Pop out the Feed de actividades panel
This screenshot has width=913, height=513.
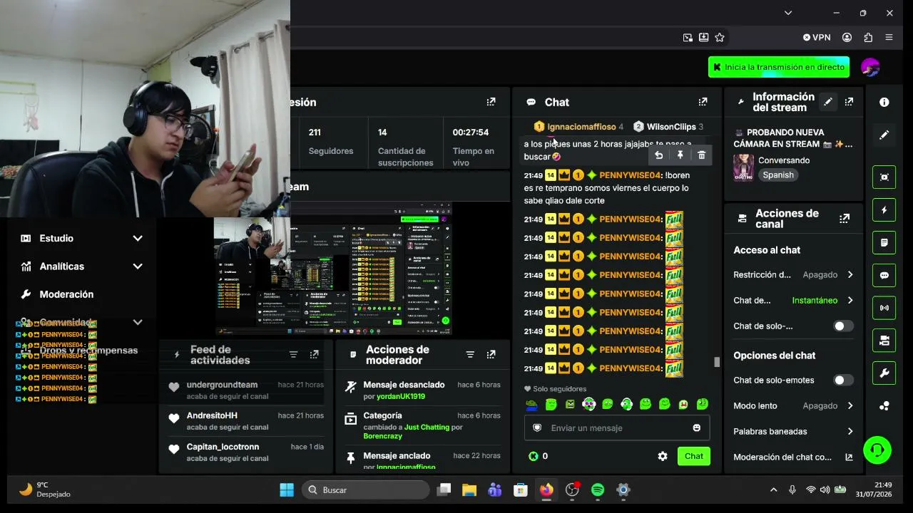(x=314, y=354)
